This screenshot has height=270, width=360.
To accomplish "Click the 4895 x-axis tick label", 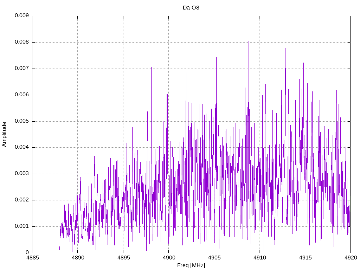I will [123, 258].
